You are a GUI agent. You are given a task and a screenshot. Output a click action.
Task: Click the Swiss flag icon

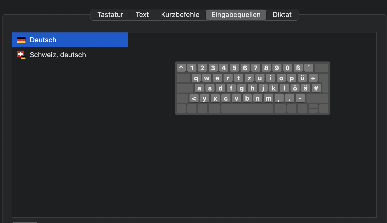click(x=21, y=55)
